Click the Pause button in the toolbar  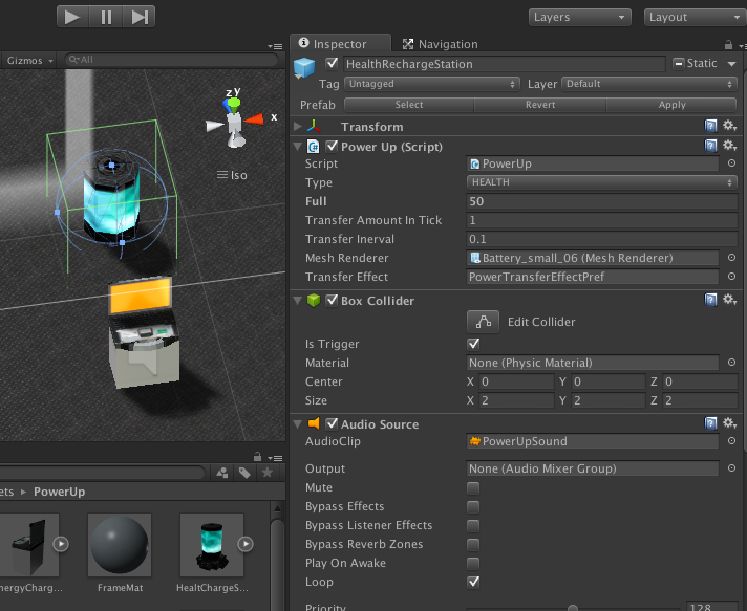106,17
